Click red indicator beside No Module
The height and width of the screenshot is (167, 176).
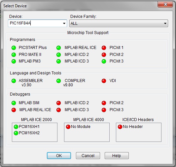(x=68, y=127)
